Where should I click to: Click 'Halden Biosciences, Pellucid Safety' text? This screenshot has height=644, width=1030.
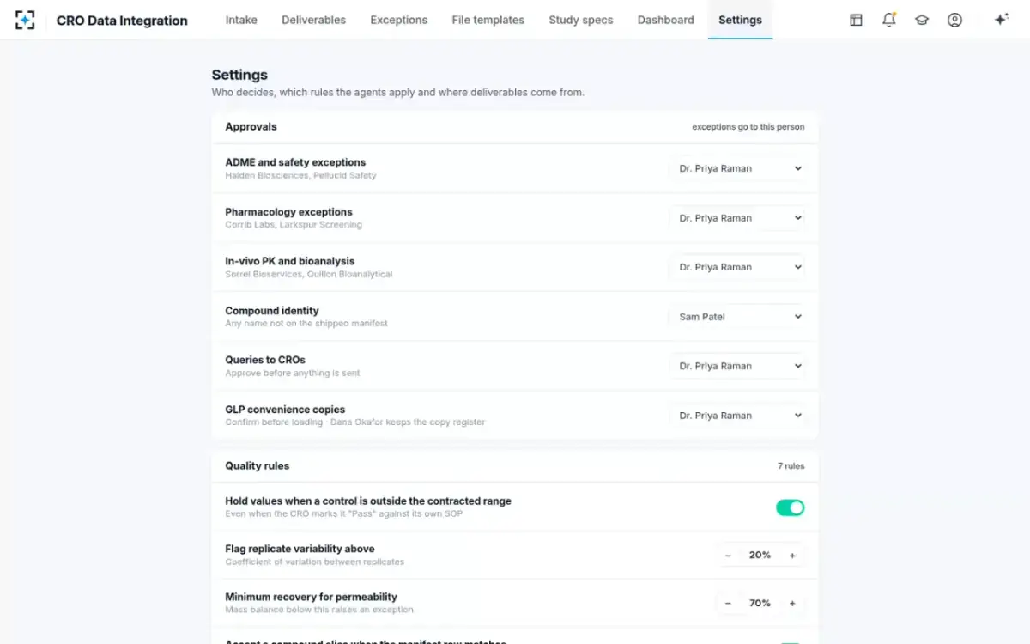(300, 175)
